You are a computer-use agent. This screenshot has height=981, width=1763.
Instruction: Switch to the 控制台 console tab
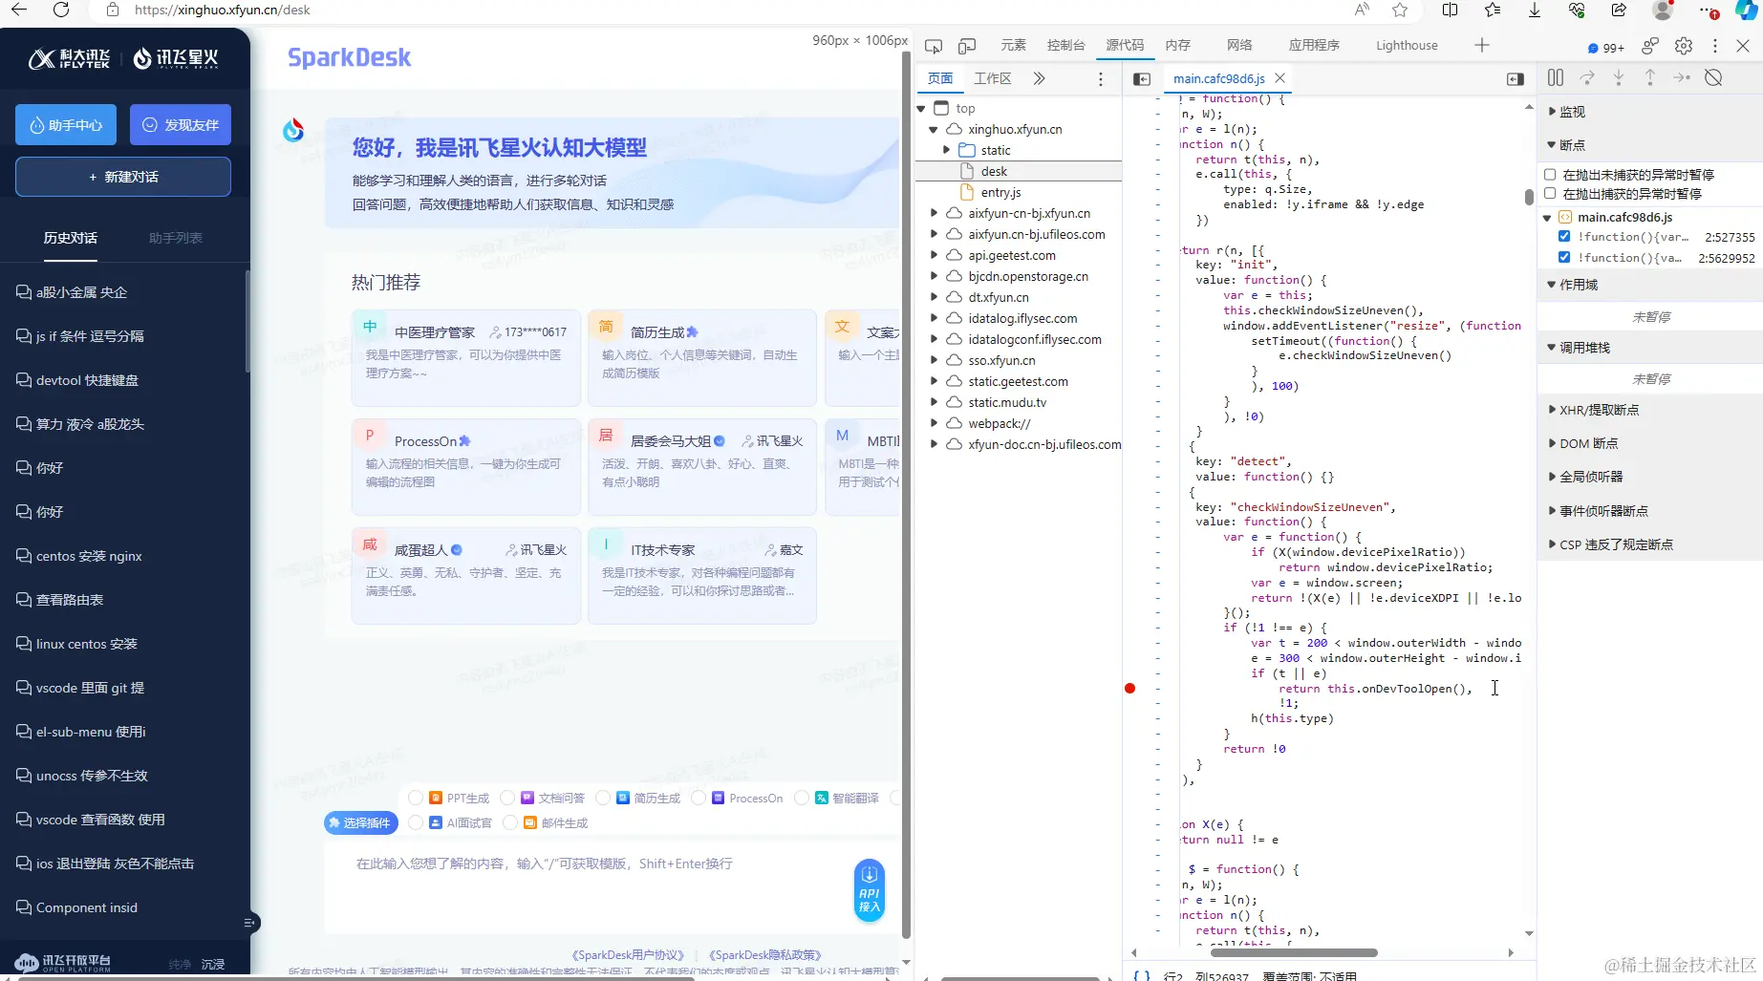tap(1066, 45)
